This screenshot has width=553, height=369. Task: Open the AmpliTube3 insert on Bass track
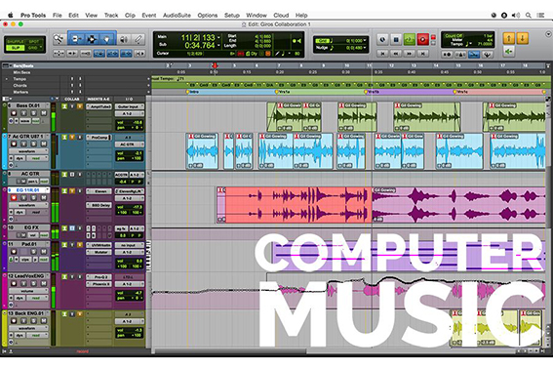(99, 106)
